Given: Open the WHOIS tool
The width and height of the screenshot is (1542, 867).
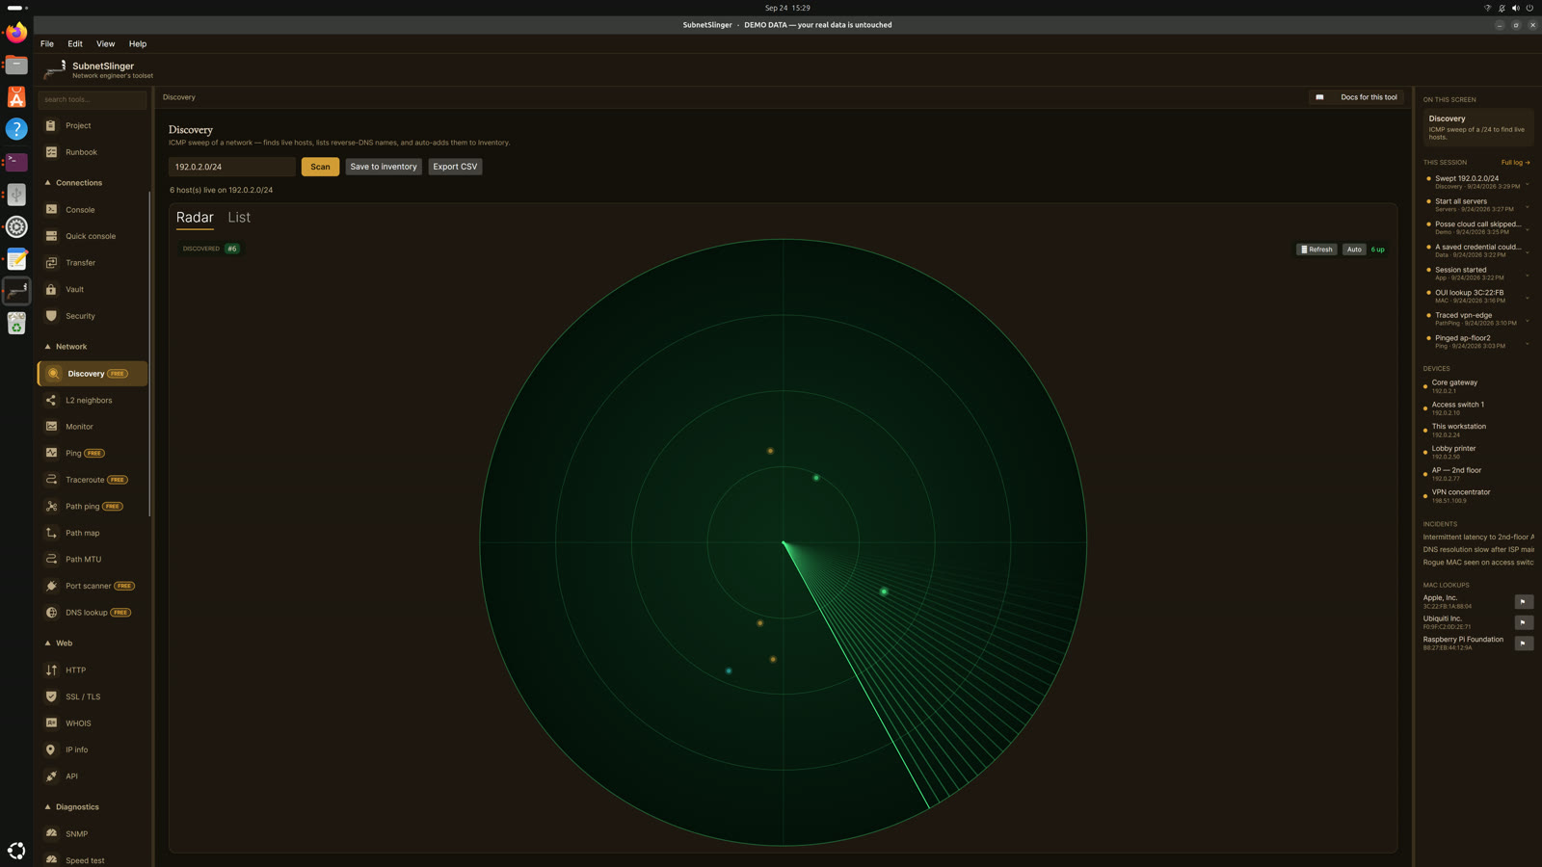Looking at the screenshot, I should point(93,723).
